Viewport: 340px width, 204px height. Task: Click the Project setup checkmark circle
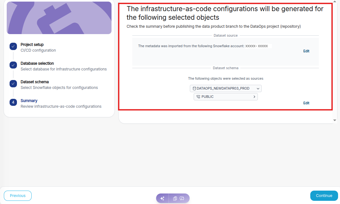click(13, 47)
